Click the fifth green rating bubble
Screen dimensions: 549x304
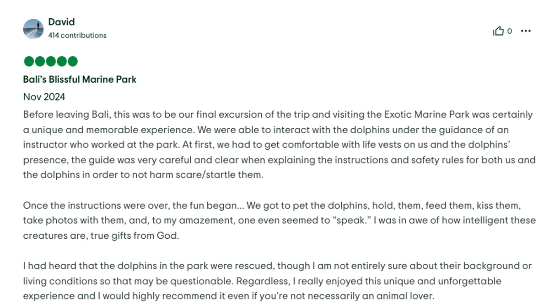tap(72, 61)
